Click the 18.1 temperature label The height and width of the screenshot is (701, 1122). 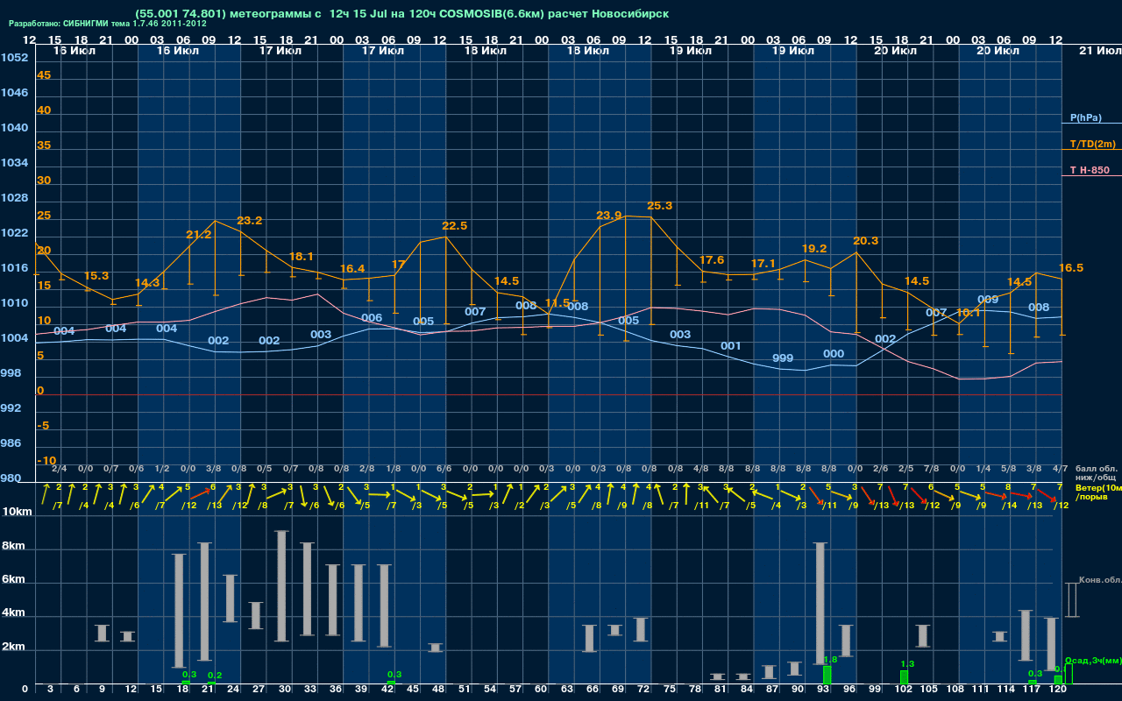(301, 257)
